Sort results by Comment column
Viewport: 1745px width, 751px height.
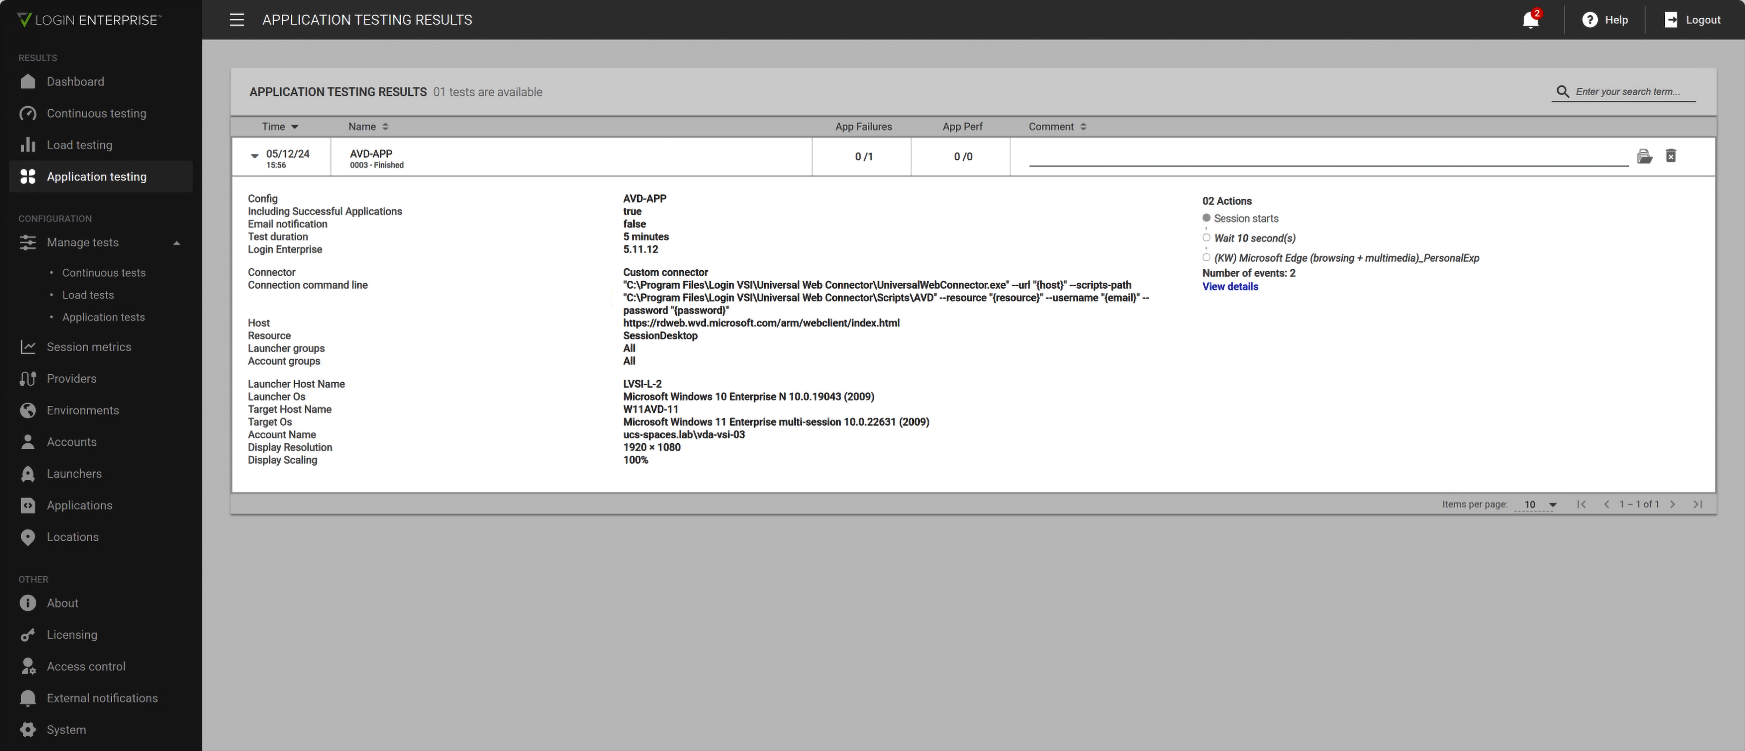point(1057,127)
